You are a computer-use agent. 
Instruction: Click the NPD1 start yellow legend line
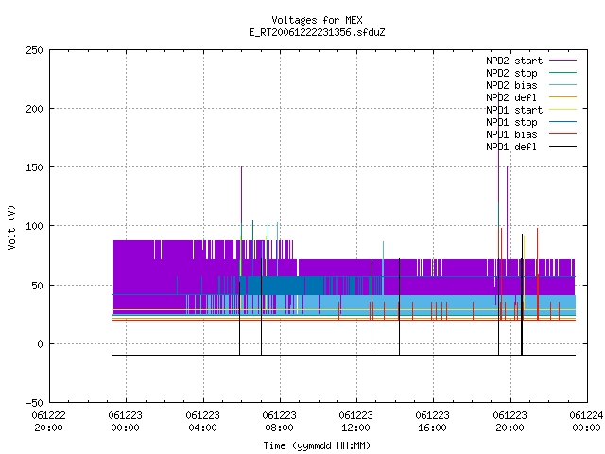pos(562,110)
